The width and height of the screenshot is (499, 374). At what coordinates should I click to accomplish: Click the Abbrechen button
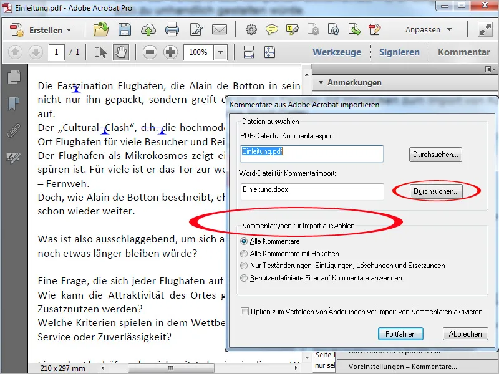pyautogui.click(x=465, y=334)
